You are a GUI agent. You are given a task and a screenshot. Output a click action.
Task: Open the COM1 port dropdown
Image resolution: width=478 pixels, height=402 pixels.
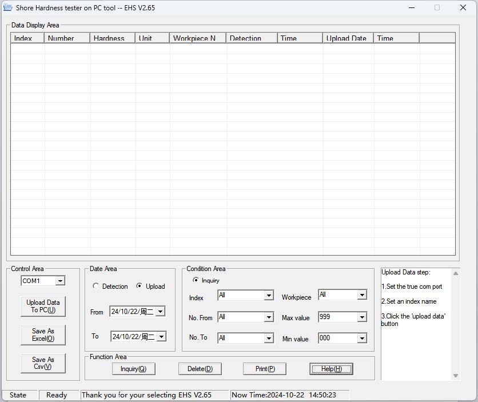[59, 280]
